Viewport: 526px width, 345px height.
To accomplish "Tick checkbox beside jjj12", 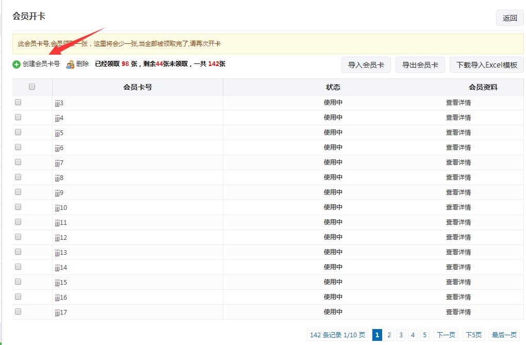I will [x=18, y=237].
